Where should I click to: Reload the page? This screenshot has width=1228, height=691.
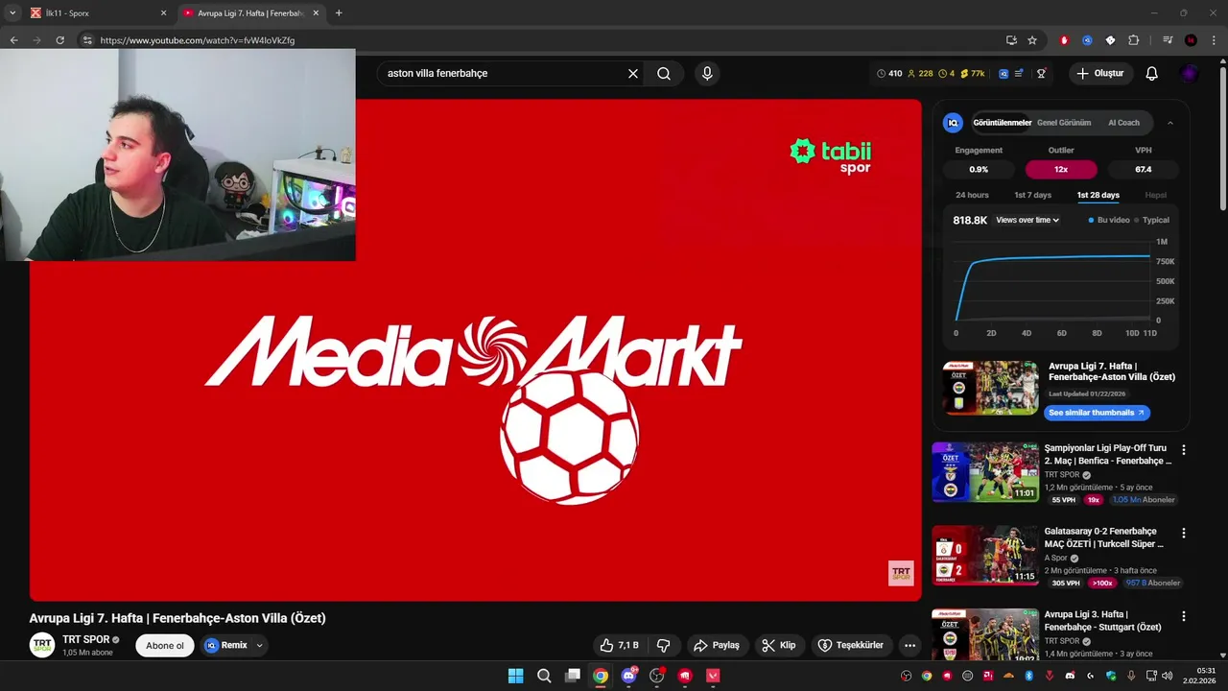pyautogui.click(x=59, y=40)
